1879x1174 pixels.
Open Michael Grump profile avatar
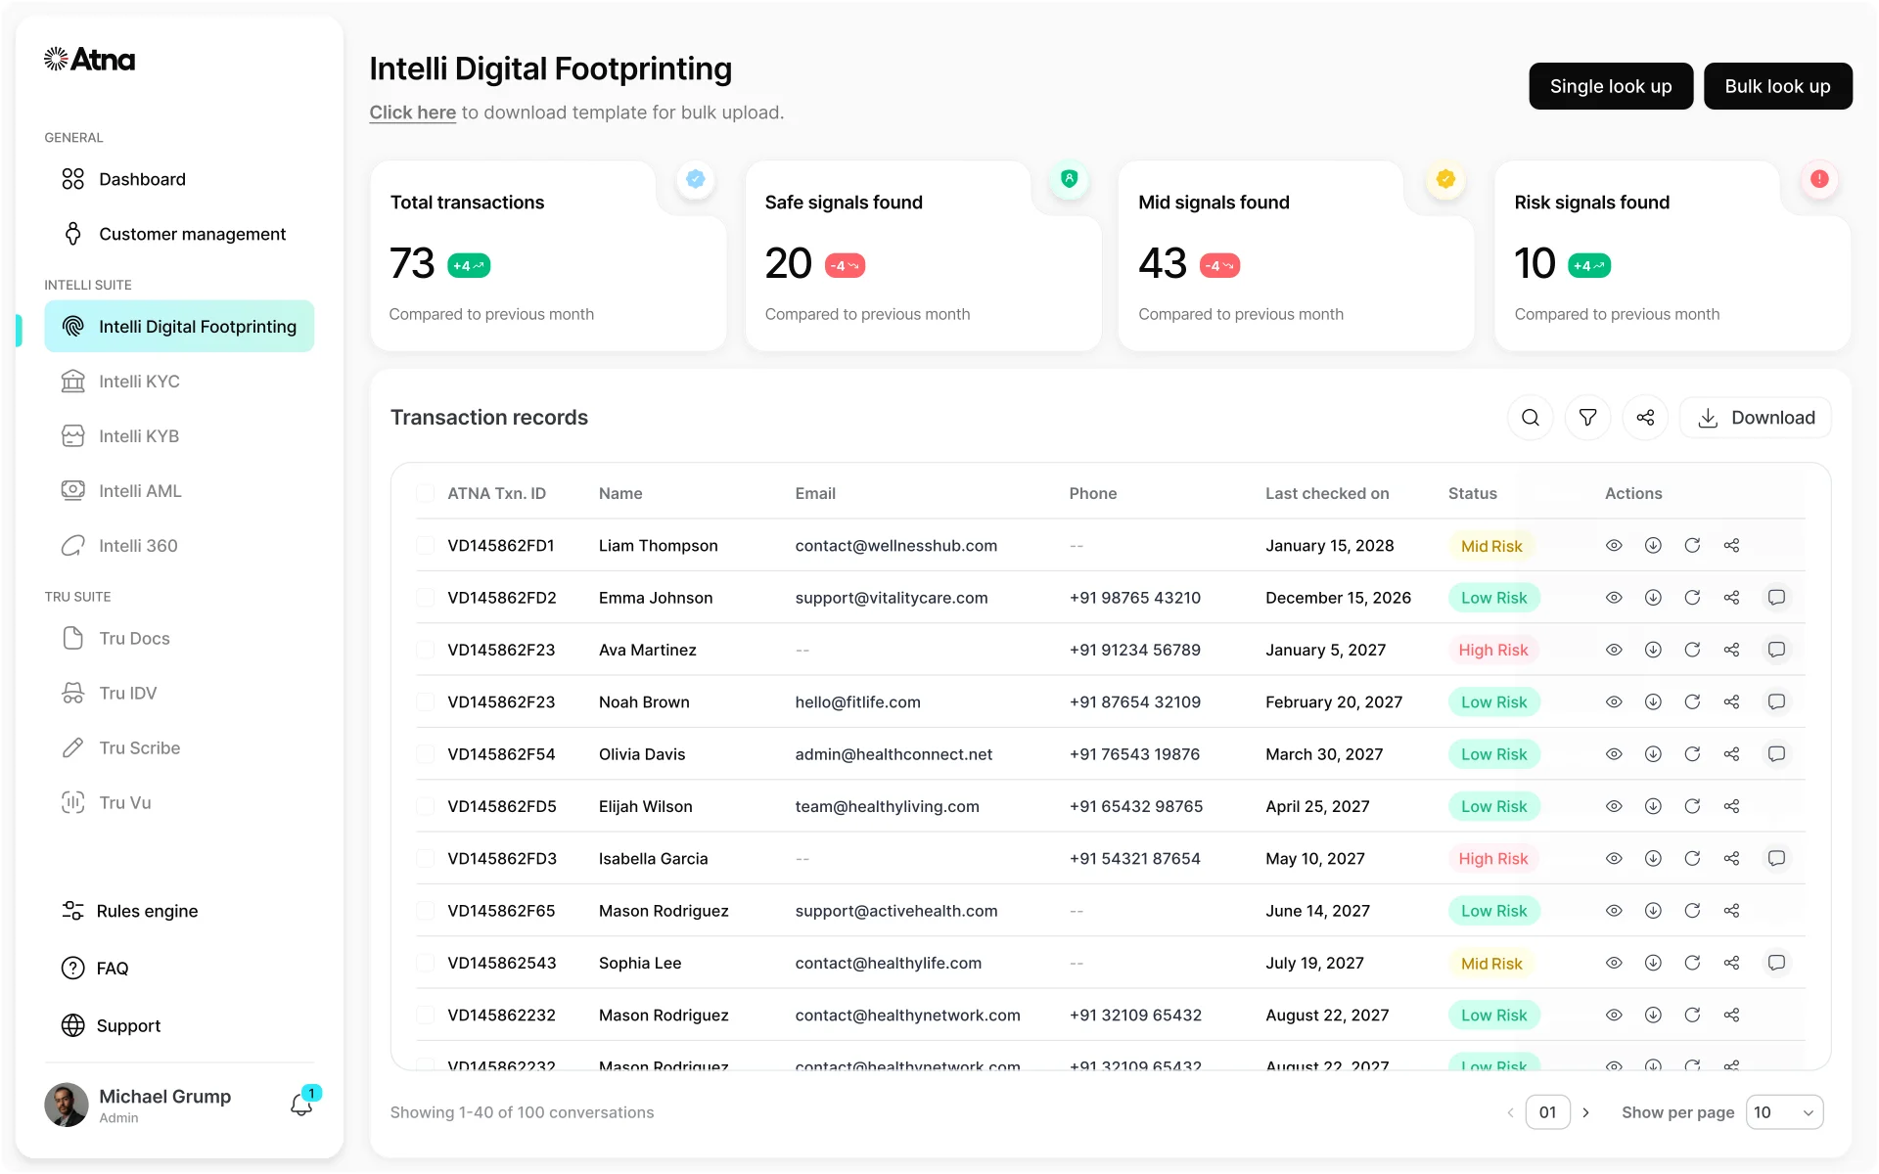(x=67, y=1105)
